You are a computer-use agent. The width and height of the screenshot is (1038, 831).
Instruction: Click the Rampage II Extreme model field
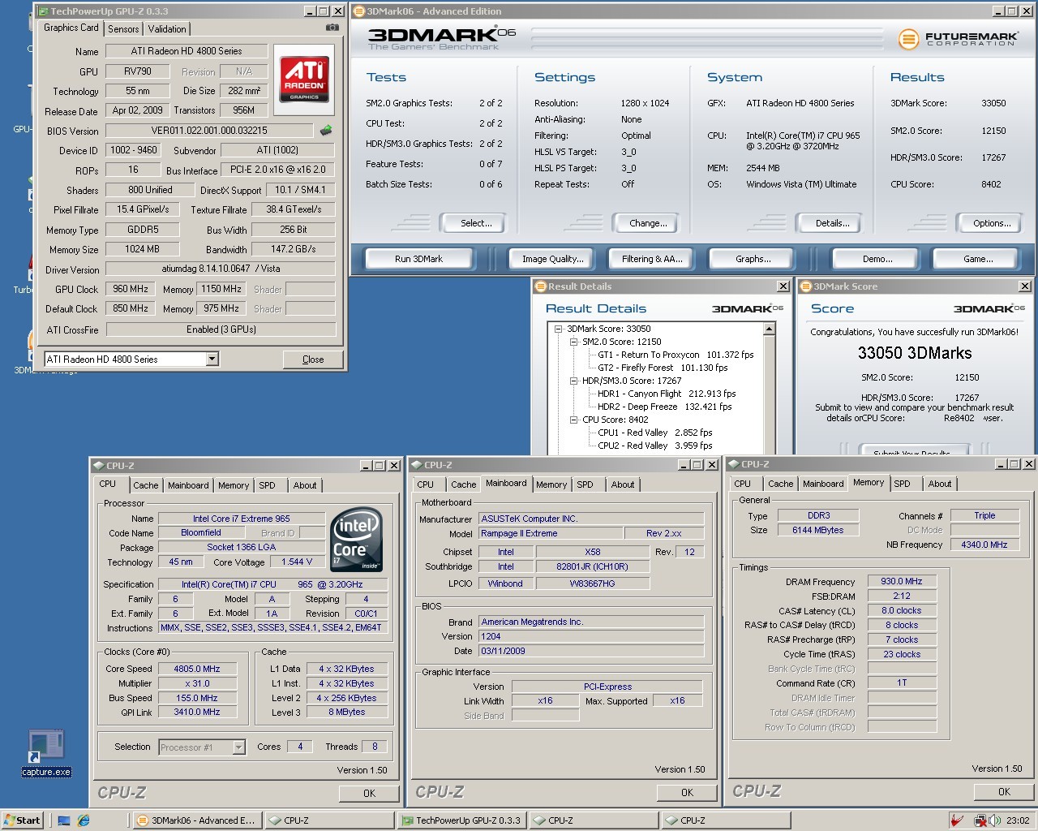pyautogui.click(x=551, y=533)
